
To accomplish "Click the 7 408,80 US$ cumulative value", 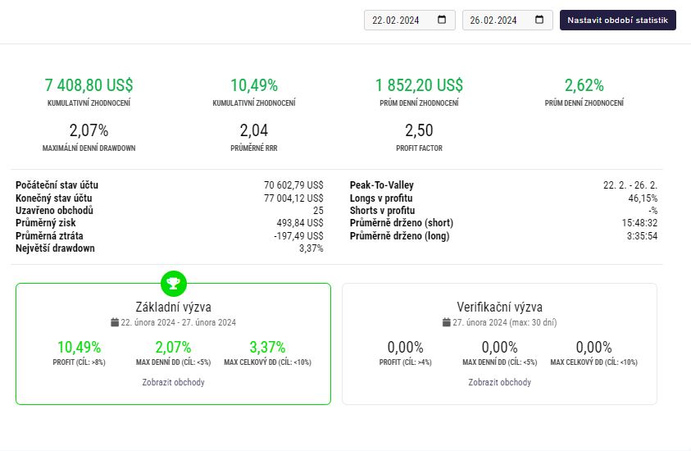I will point(89,85).
